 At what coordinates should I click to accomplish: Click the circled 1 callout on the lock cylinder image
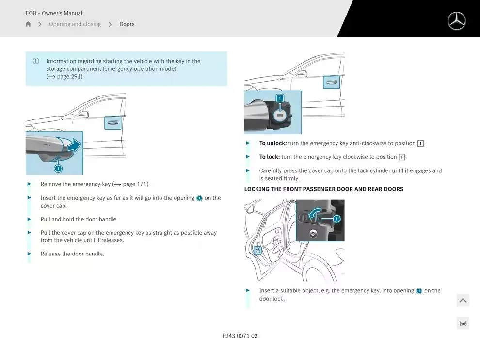[x=279, y=97]
